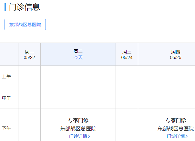Open Tuesday's 门诊详情 link
The width and height of the screenshot is (195, 141).
point(78,136)
